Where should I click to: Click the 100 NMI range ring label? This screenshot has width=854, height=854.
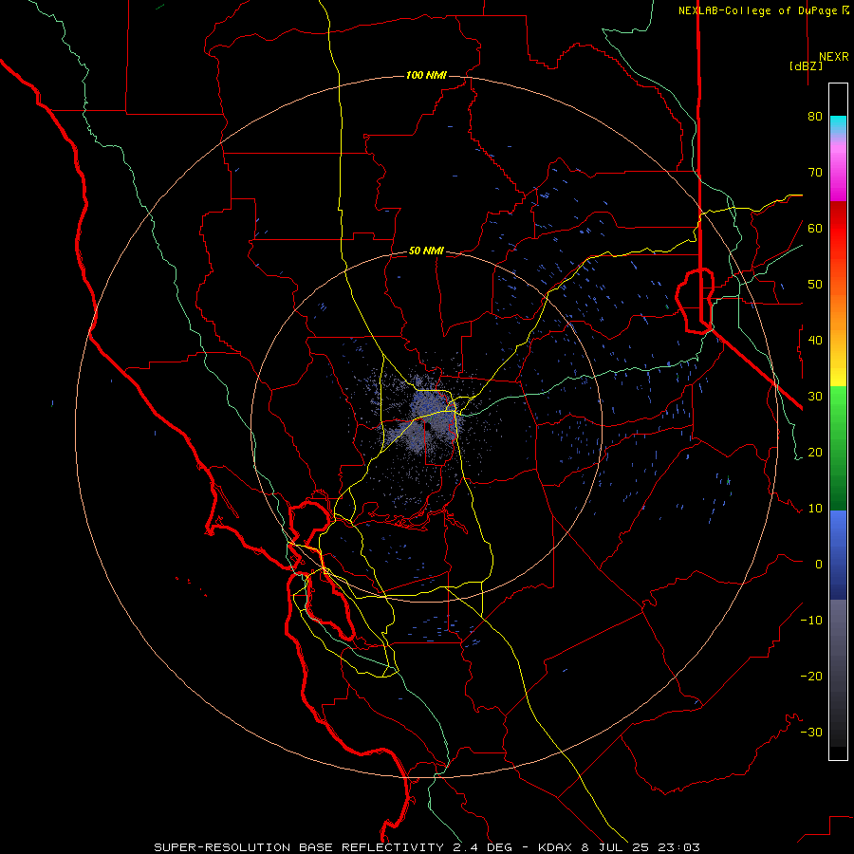pyautogui.click(x=426, y=75)
